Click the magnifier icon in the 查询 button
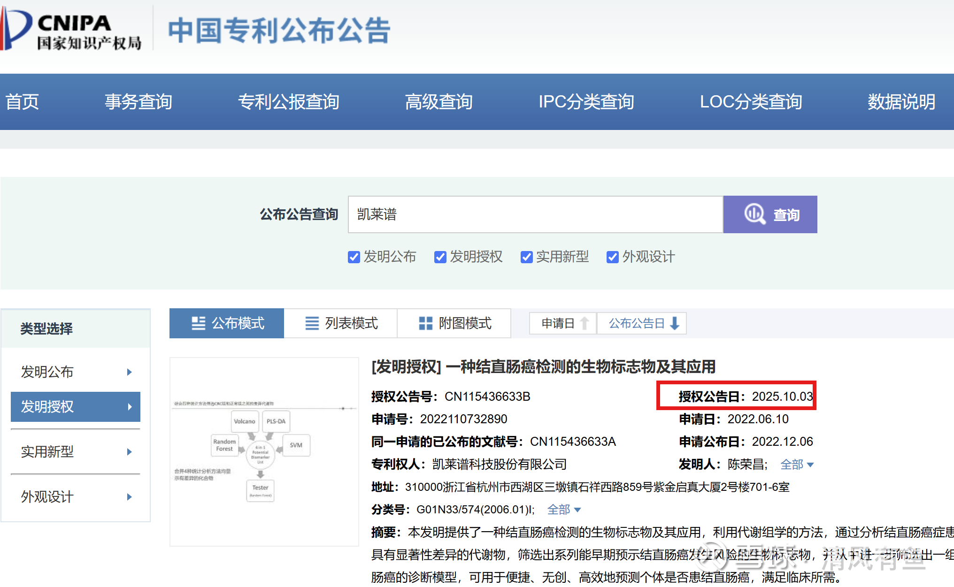 tap(754, 214)
